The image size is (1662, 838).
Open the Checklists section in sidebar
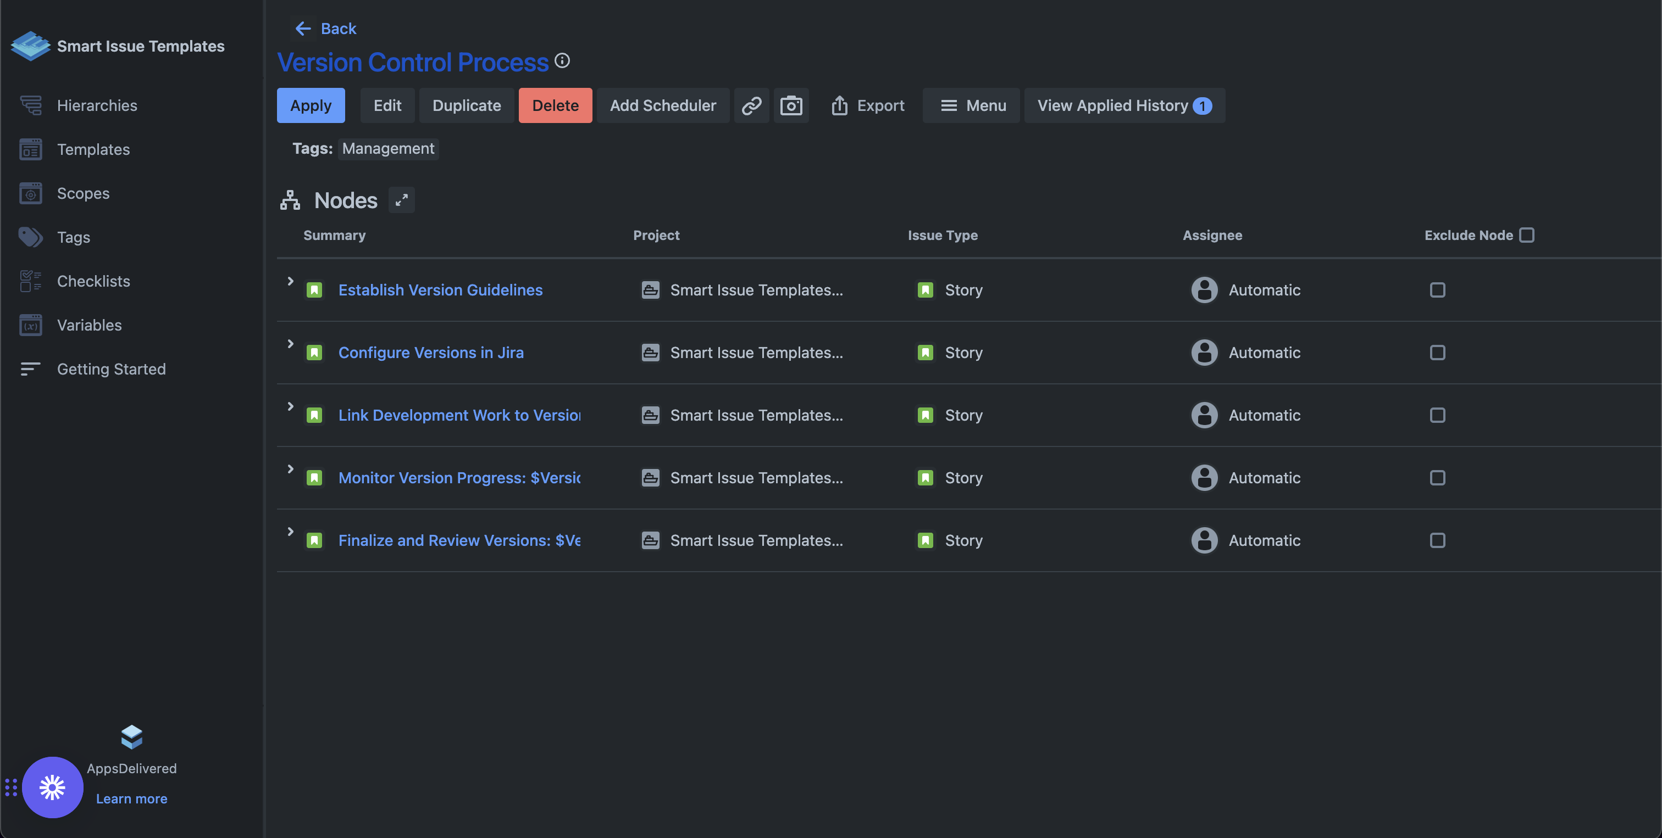point(93,281)
